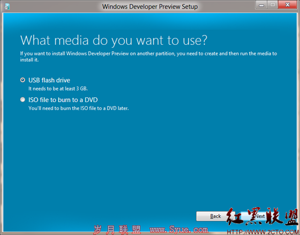Minimize the Windows Developer Preview Setup window
The height and width of the screenshot is (235, 300).
(261, 5)
